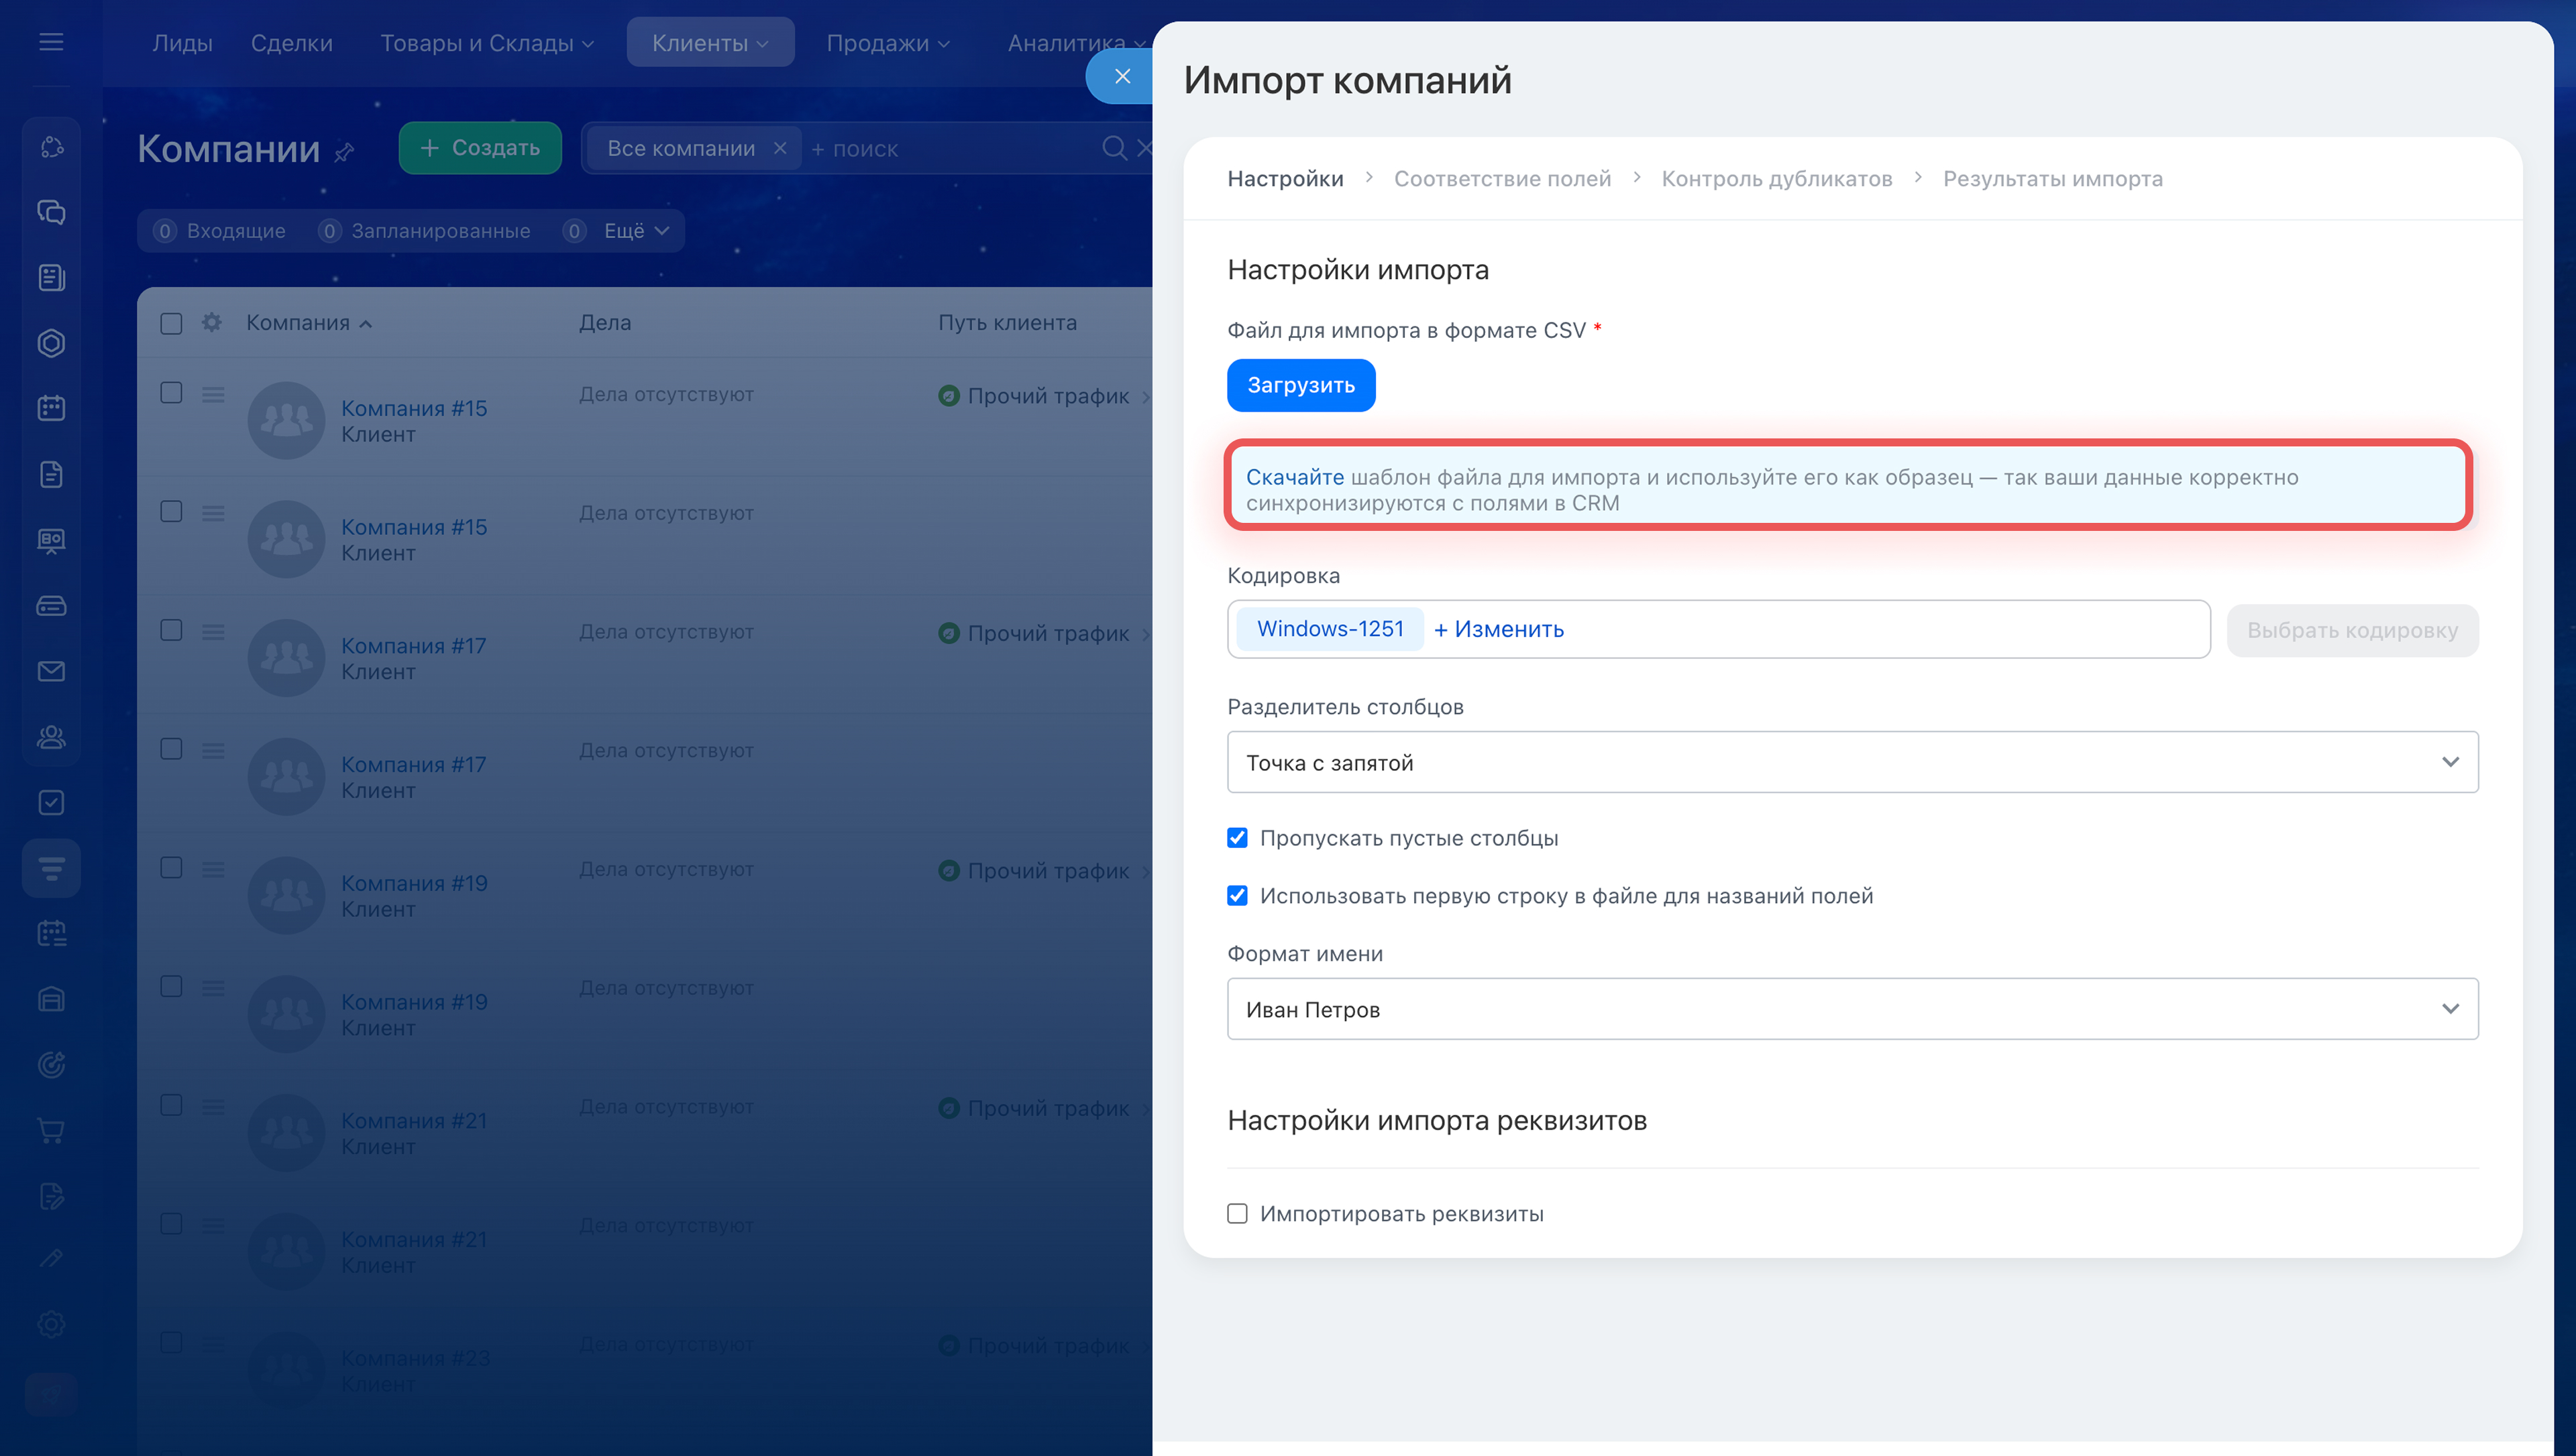This screenshot has height=1456, width=2576.
Task: Click Изменить in encoding field
Action: (x=1499, y=629)
